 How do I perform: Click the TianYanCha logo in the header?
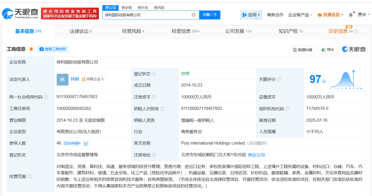pos(20,14)
